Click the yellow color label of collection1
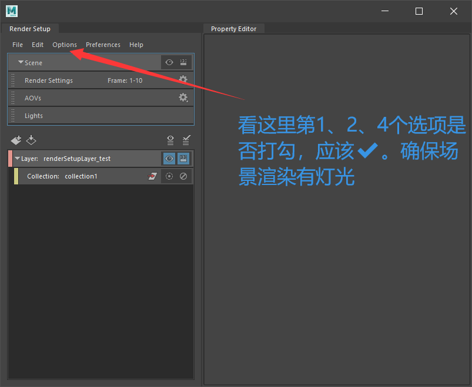 click(x=16, y=176)
